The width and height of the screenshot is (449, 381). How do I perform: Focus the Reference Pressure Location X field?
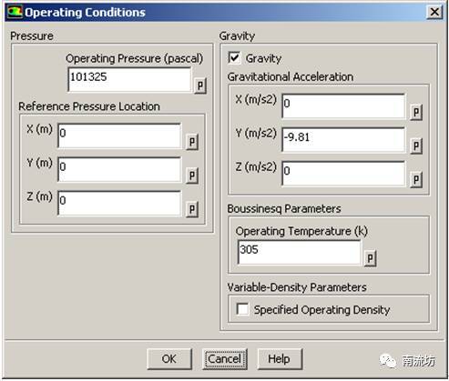click(119, 135)
